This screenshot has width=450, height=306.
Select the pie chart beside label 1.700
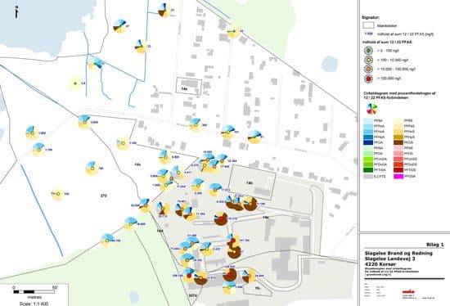pos(38,150)
